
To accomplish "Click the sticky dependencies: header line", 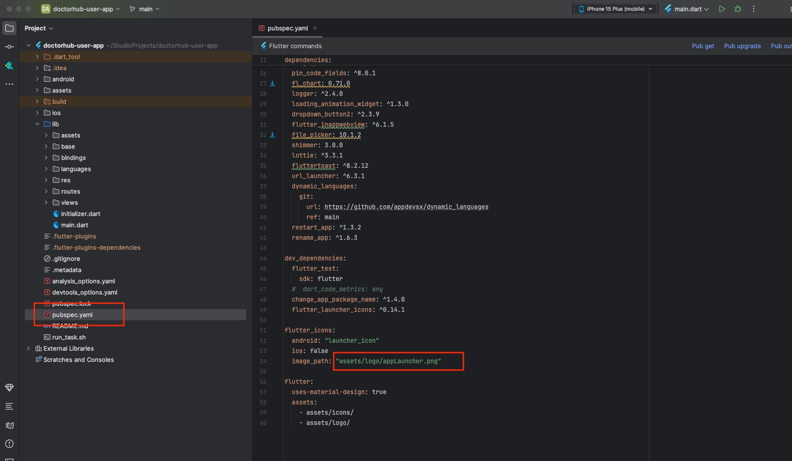I will coord(308,60).
